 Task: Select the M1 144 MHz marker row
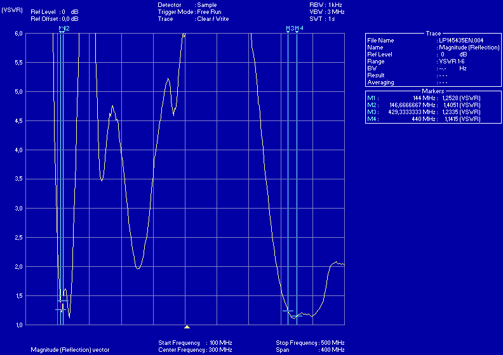pyautogui.click(x=424, y=98)
